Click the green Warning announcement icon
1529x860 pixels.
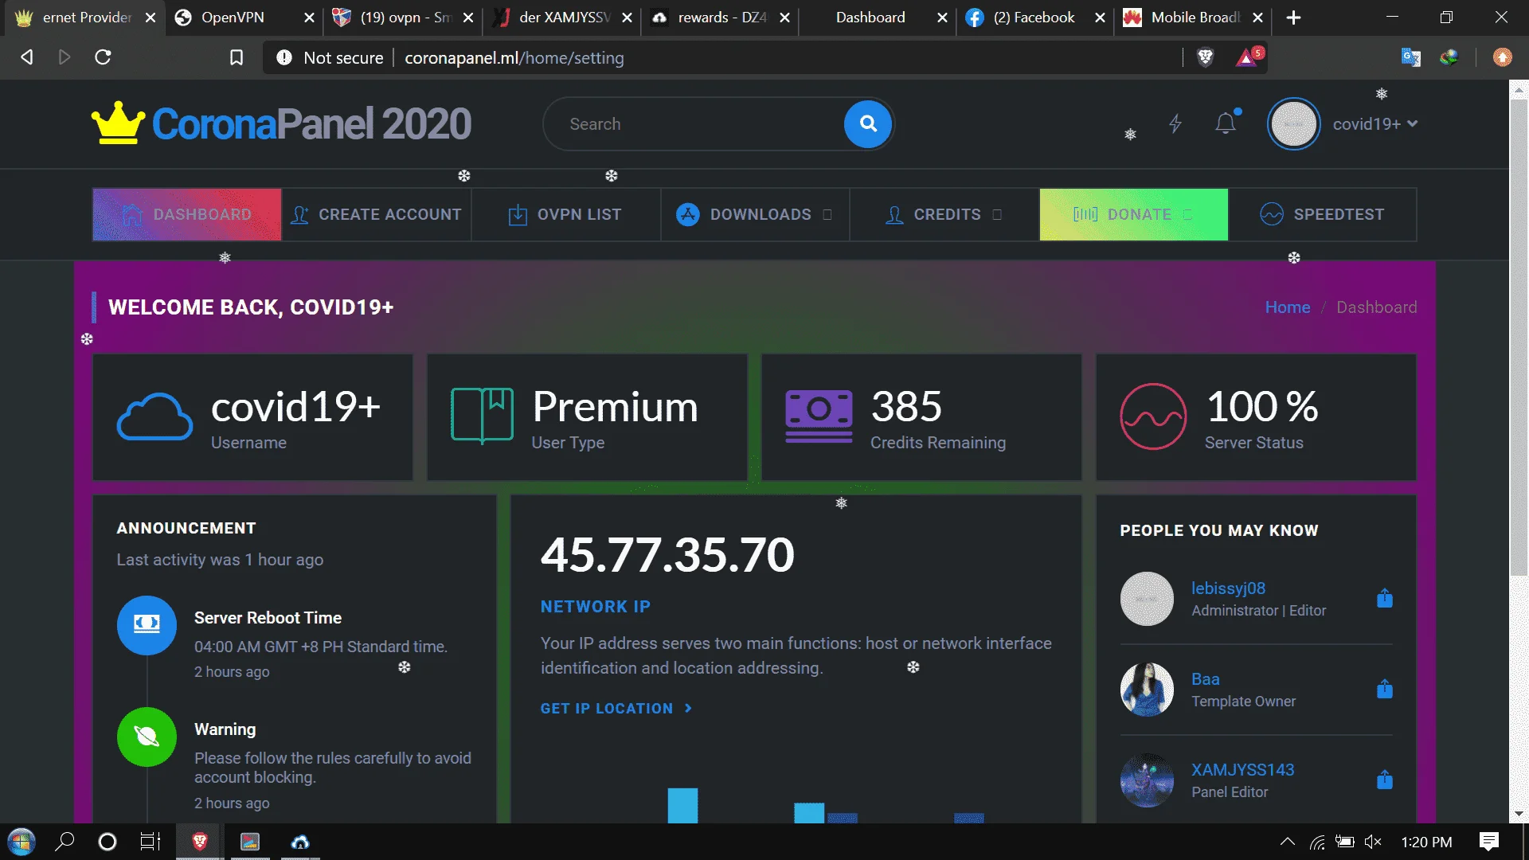[147, 737]
